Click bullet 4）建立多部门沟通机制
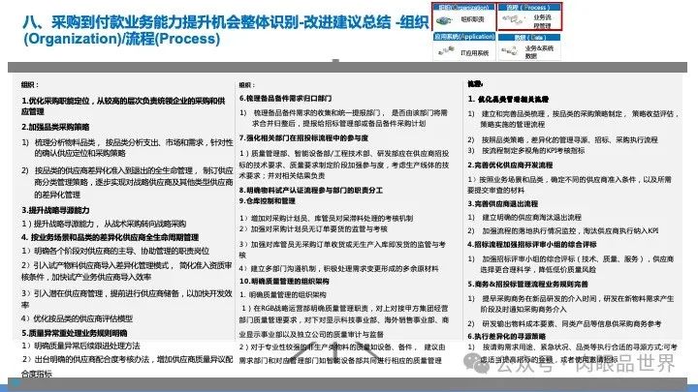The width and height of the screenshot is (698, 392). [338, 268]
